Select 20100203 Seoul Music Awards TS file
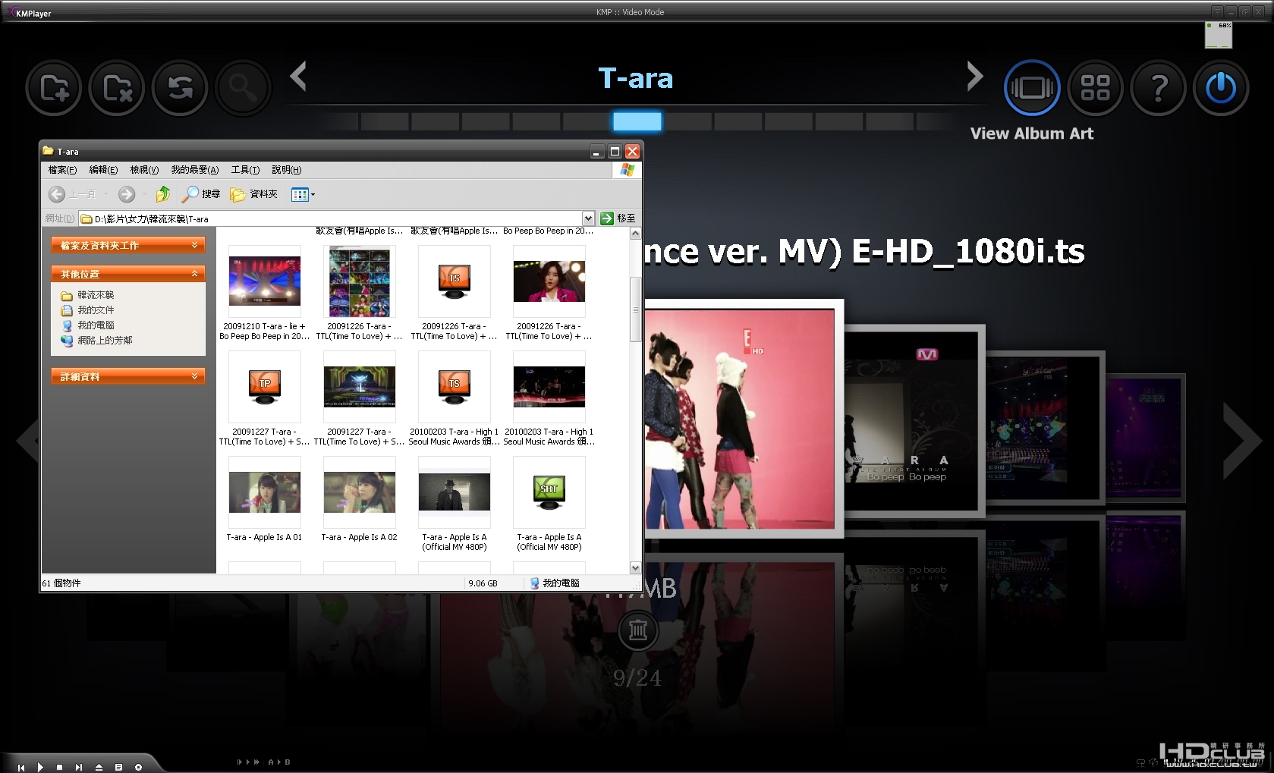Screen dimensions: 1274x773 [454, 398]
